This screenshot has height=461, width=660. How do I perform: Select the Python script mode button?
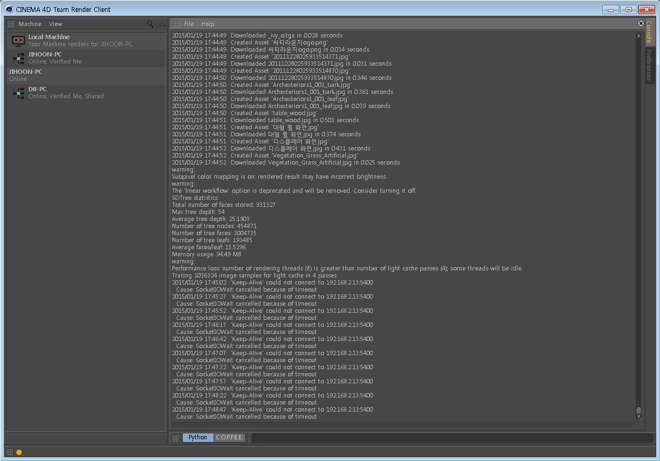tap(198, 438)
